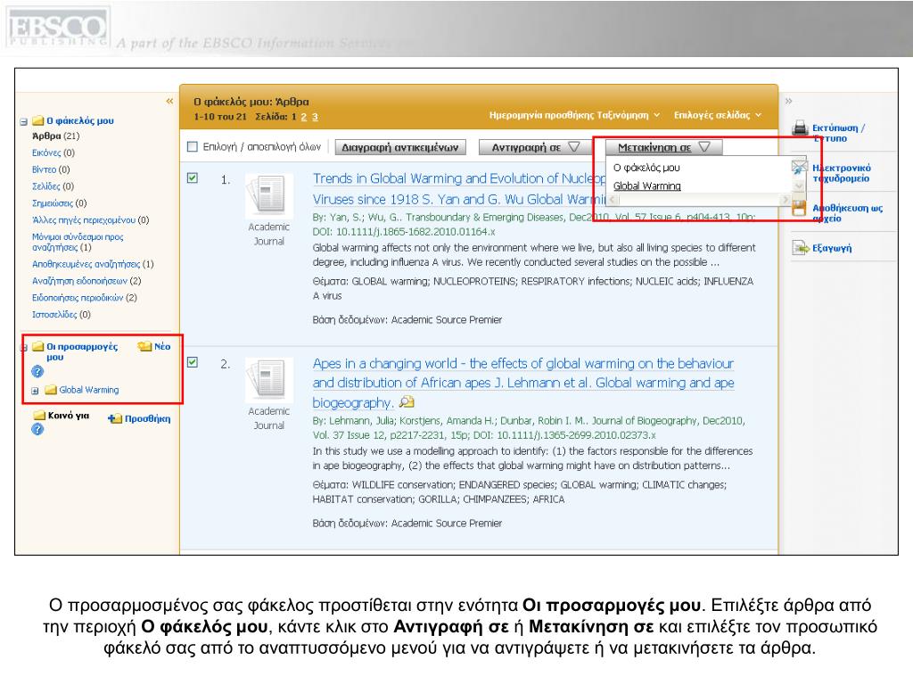Open Άλλες πηγές περιεχομένου (0)
Viewport: 913px width, 685px height.
(90, 220)
